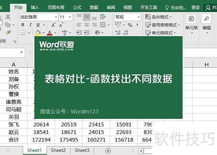Click accounting currency format icon
The image size is (217, 155).
click(x=118, y=25)
